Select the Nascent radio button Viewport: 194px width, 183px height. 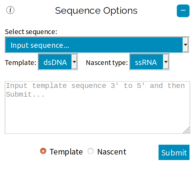91,151
